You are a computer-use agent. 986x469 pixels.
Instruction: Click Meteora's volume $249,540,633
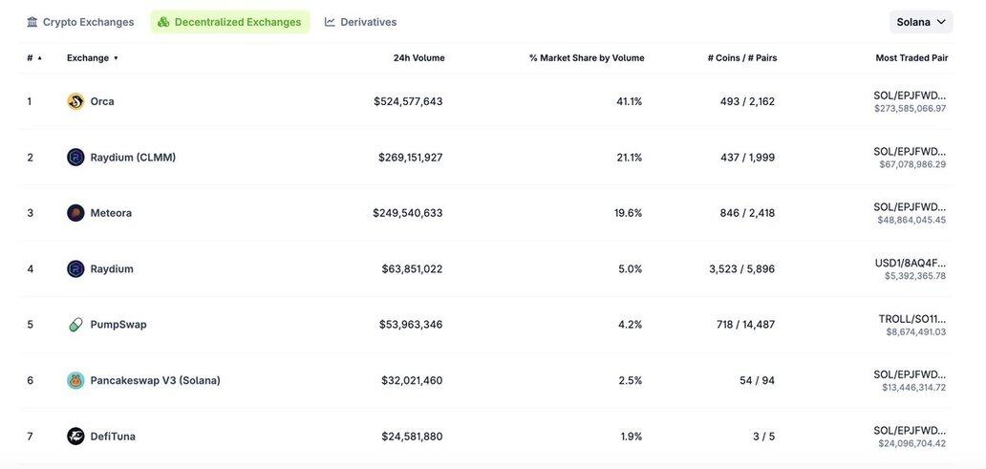[407, 213]
